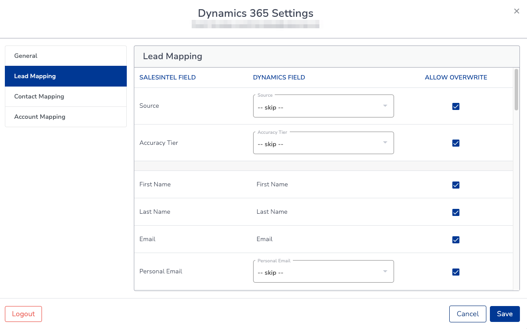Toggle allow overwrite for First Name
This screenshot has height=329, width=527.
pyautogui.click(x=456, y=185)
